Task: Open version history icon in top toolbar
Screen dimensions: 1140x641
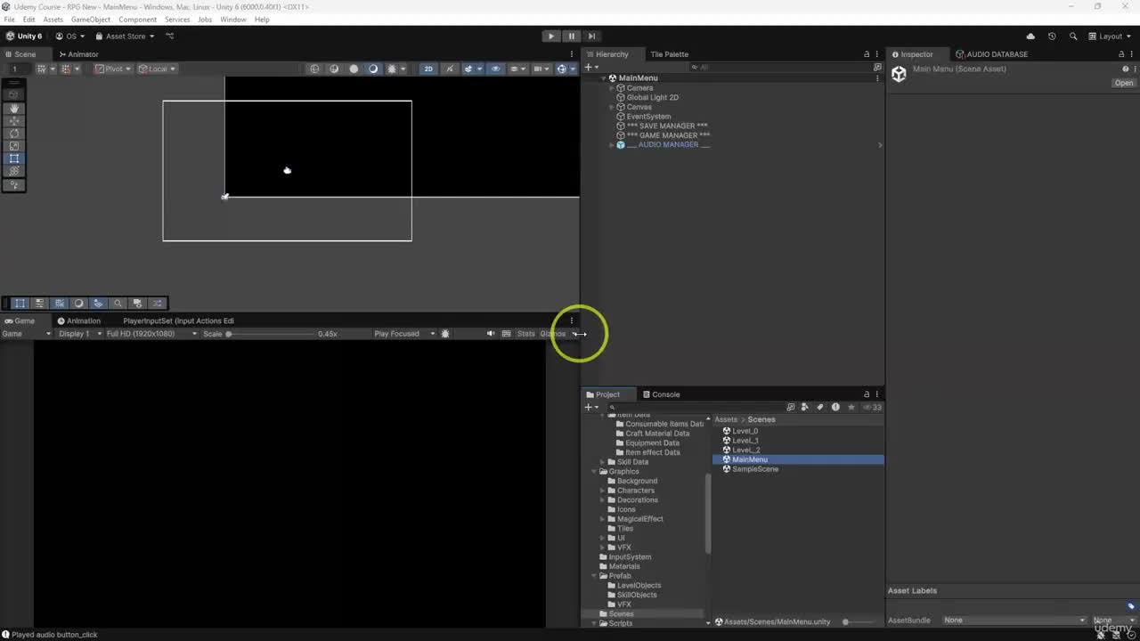Action: [x=1052, y=37]
